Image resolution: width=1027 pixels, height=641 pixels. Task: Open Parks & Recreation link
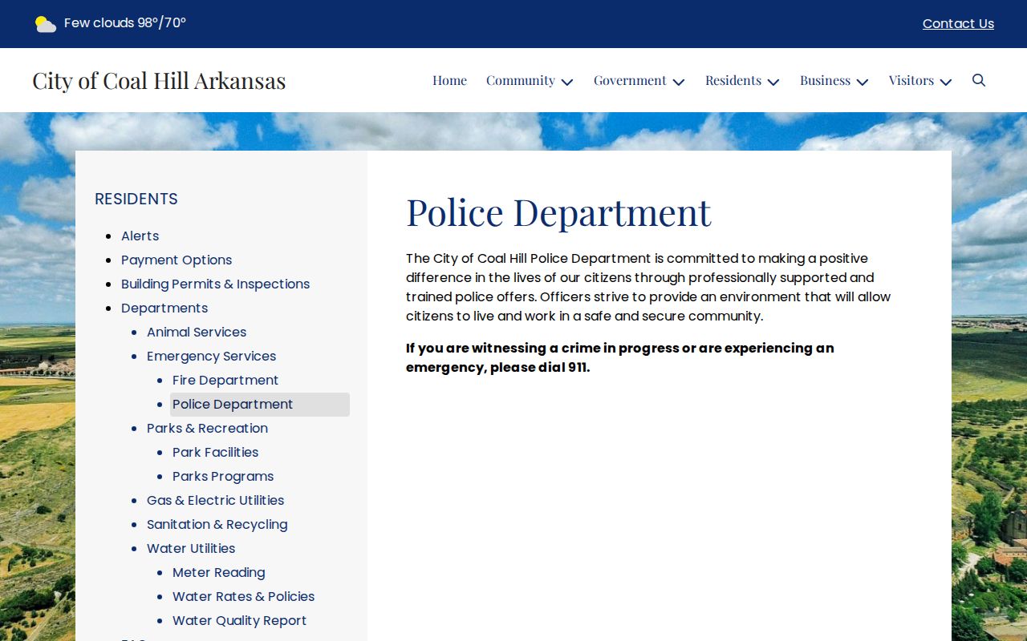tap(207, 428)
